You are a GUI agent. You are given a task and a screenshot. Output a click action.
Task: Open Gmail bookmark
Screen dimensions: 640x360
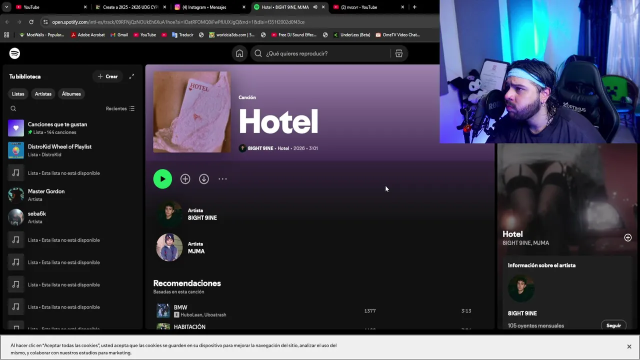click(119, 35)
